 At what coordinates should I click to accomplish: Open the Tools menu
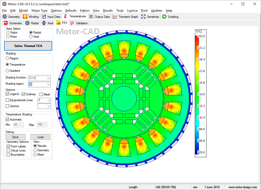coord(120,11)
